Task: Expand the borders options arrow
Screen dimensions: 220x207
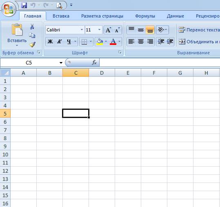Action: point(91,42)
